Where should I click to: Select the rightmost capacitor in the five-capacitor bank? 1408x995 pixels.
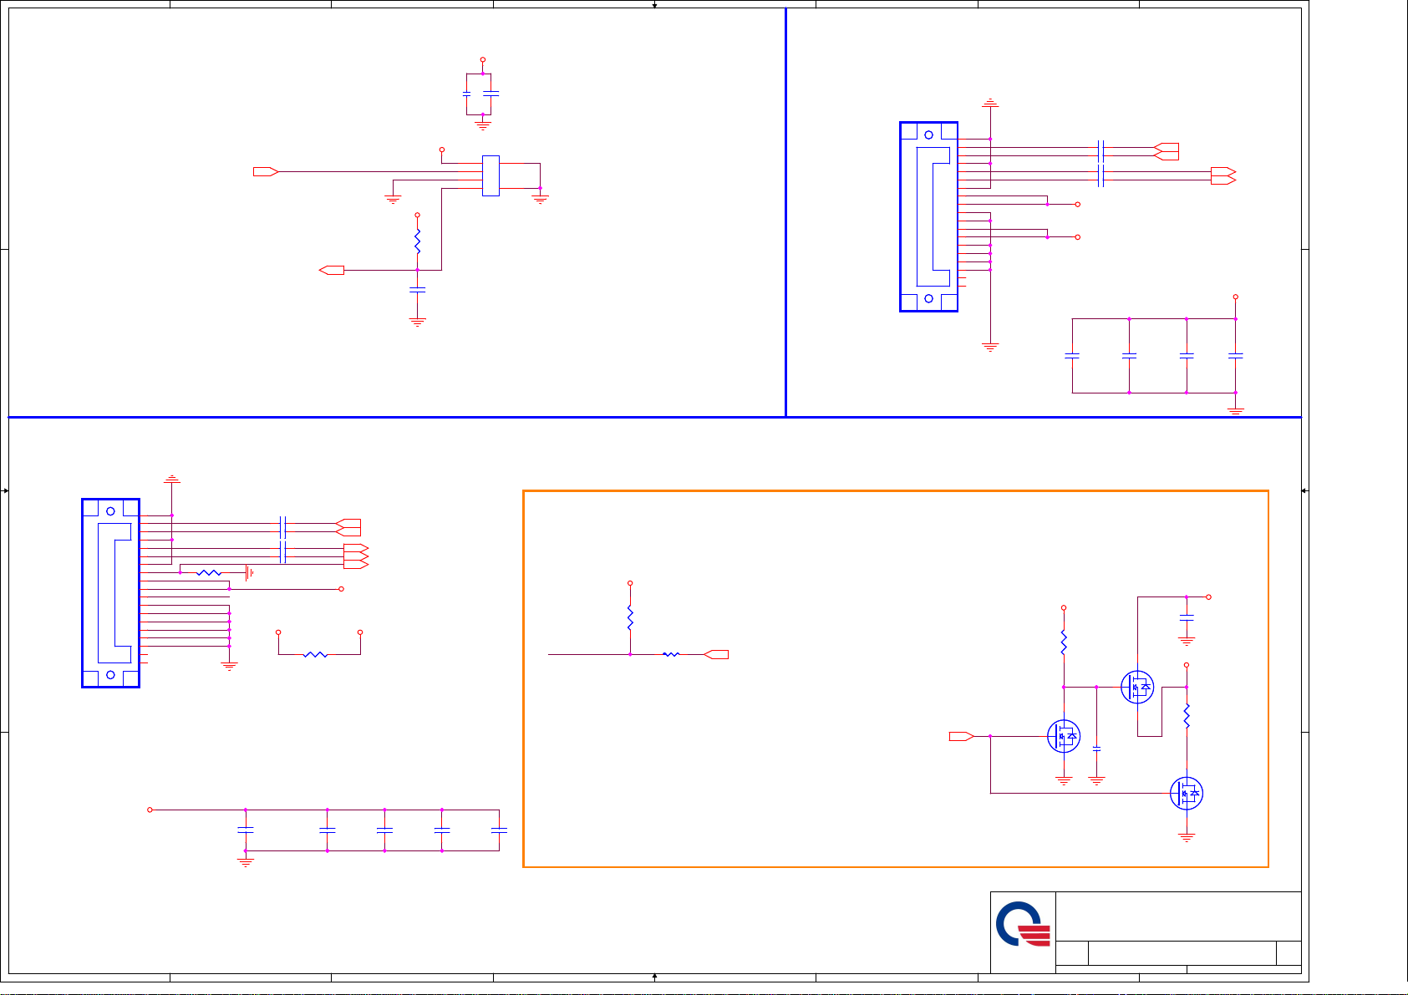tap(499, 830)
